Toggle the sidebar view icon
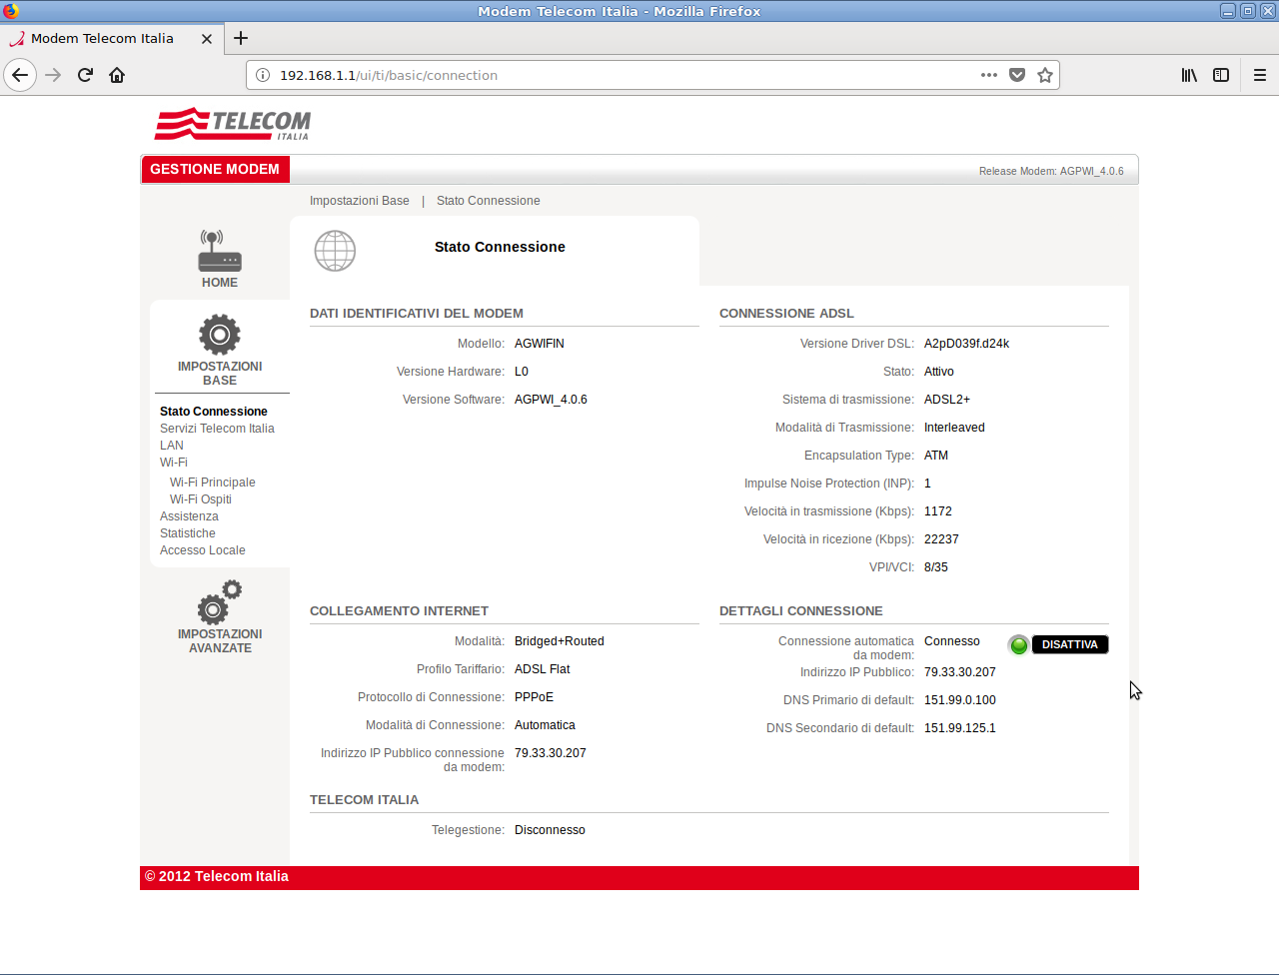 click(1221, 75)
